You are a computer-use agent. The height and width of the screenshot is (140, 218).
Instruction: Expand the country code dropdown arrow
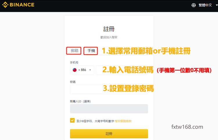[x=90, y=70]
